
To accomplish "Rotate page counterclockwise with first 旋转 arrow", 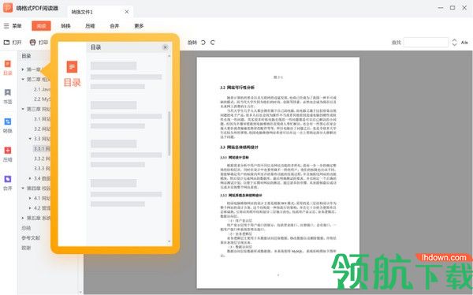I will [x=203, y=43].
